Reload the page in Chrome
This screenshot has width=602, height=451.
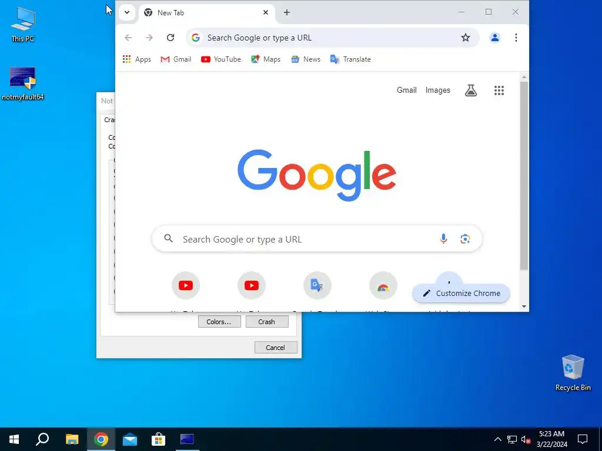[x=170, y=38]
